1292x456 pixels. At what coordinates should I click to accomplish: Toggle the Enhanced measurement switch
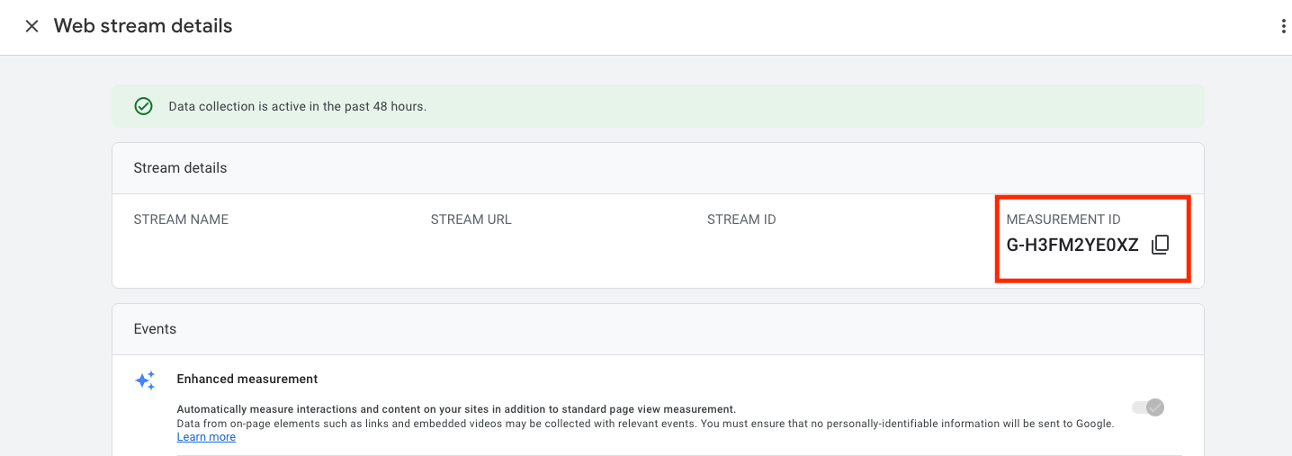click(x=1148, y=407)
